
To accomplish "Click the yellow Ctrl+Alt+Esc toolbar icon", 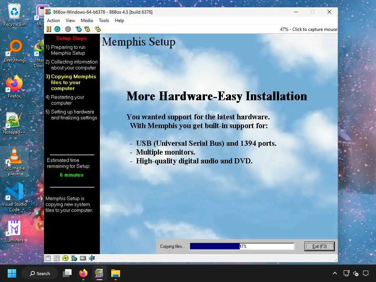I will click(x=87, y=29).
